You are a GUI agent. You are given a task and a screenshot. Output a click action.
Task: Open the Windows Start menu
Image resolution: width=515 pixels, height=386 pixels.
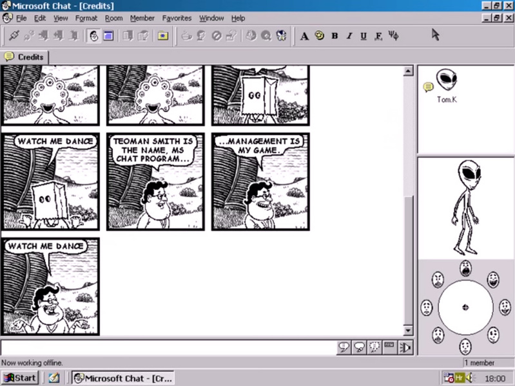(x=20, y=378)
